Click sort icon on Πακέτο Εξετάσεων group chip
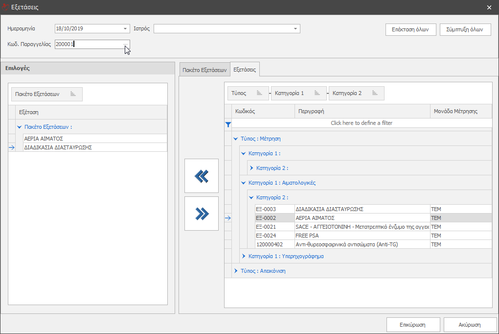This screenshot has height=334, width=499. click(x=73, y=94)
